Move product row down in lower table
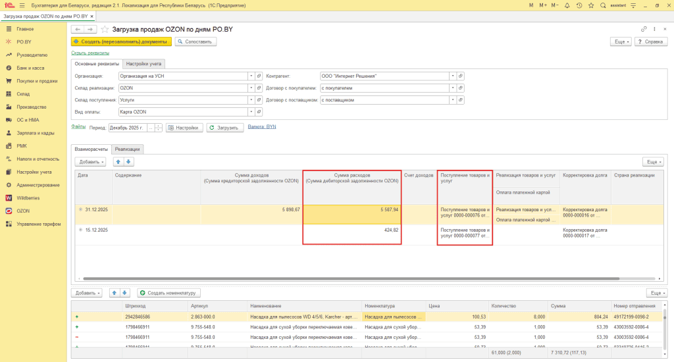This screenshot has height=362, width=674. tap(124, 293)
